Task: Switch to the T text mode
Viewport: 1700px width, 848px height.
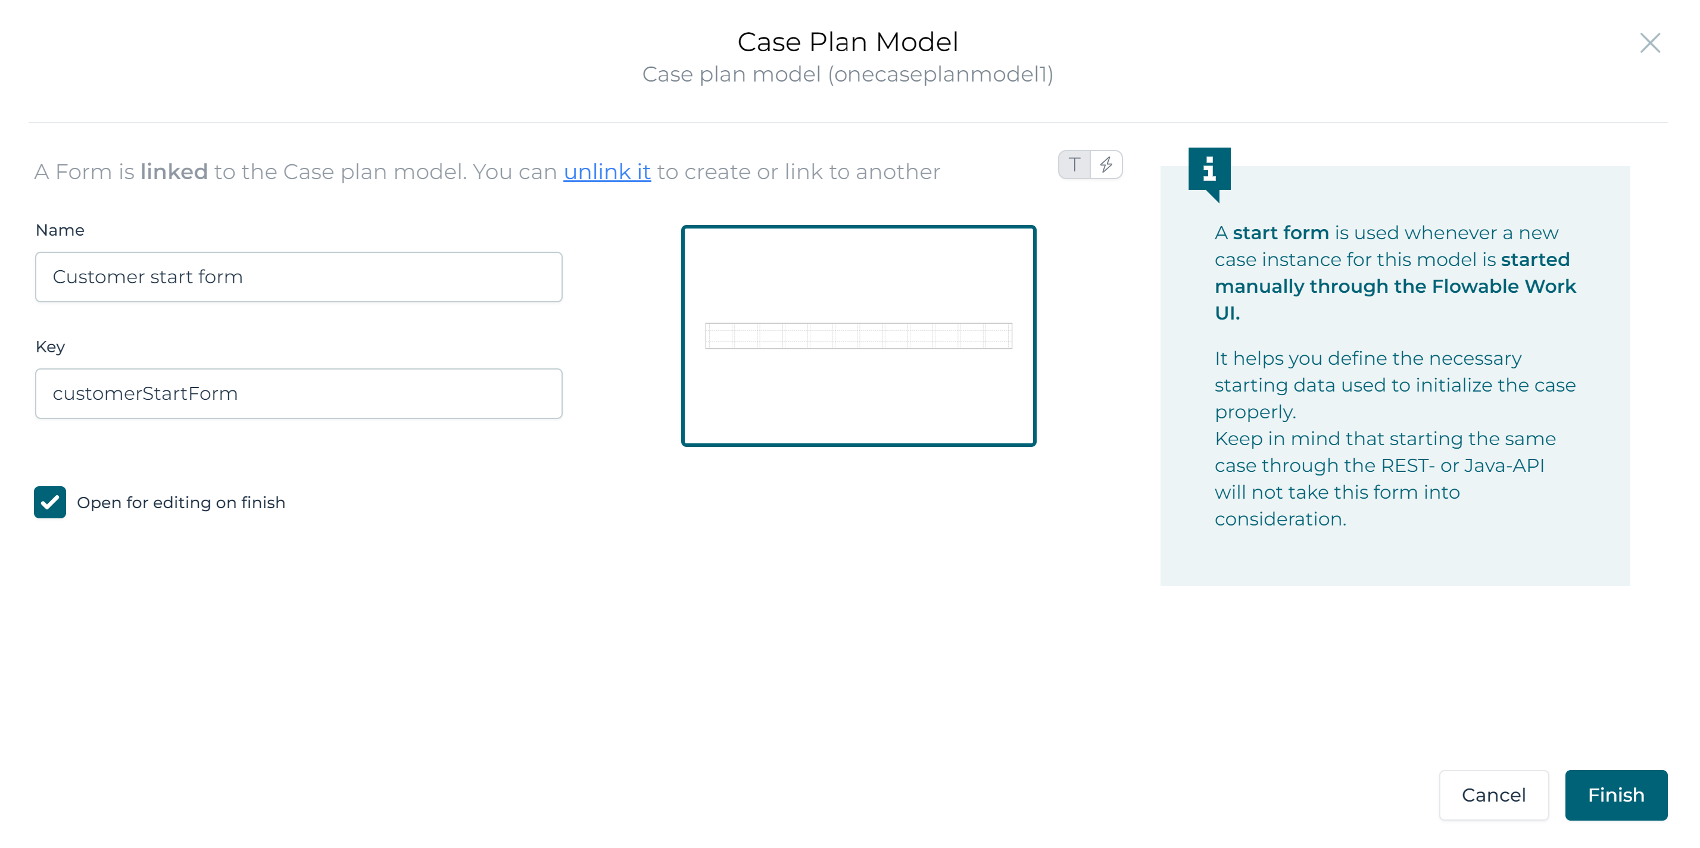Action: click(x=1074, y=165)
